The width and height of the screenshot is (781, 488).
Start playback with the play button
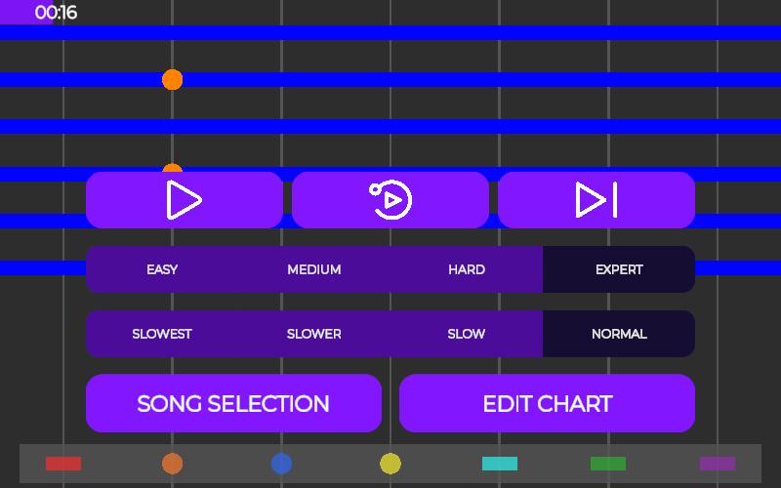pos(185,200)
